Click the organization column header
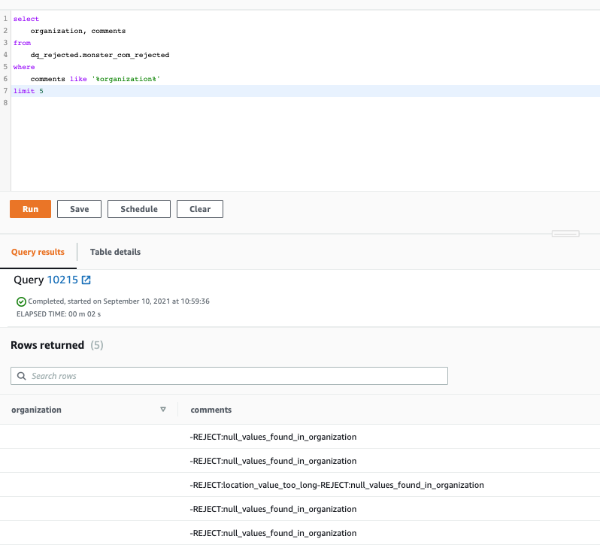 36,410
